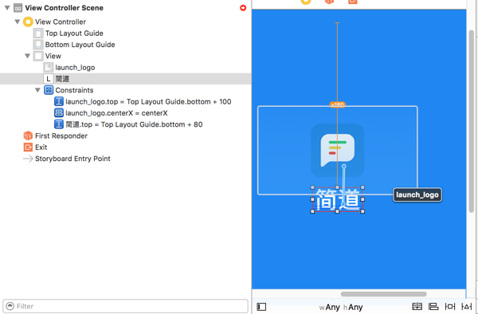The image size is (478, 314).
Task: Select Exit in the outline
Action: pos(125,147)
